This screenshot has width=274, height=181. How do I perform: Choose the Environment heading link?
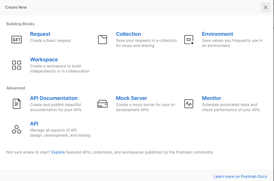point(217,34)
